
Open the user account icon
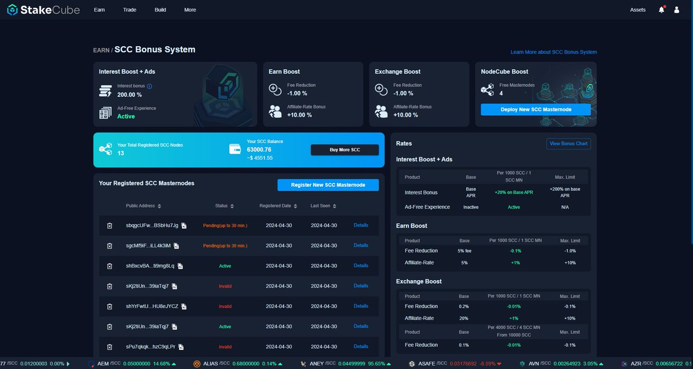[x=677, y=10]
